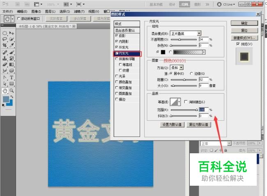Select the Gradient tool

click(x=12, y=65)
